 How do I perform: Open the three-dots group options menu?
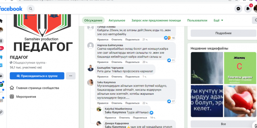pyautogui.click(x=71, y=76)
